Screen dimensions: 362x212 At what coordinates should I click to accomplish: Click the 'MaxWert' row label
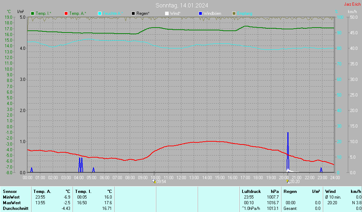click(x=12, y=203)
